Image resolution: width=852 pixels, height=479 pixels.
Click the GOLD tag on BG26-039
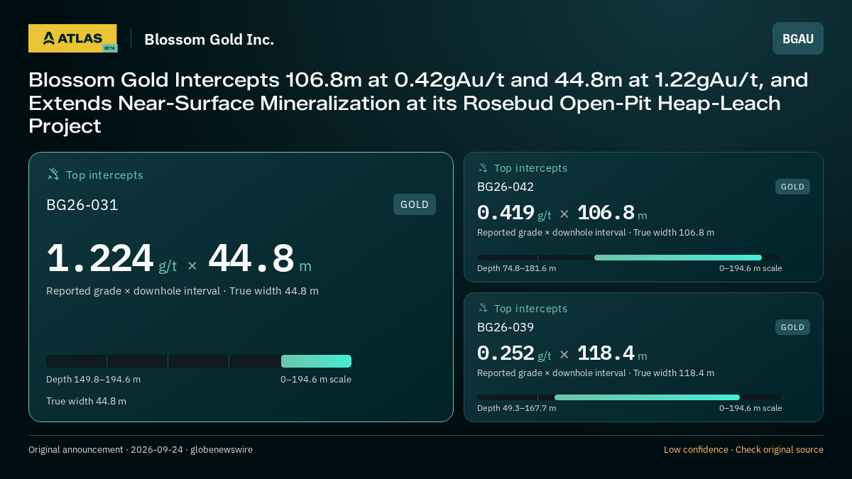792,327
